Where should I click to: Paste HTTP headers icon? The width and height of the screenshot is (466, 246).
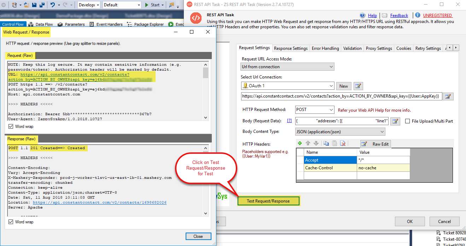(x=334, y=143)
